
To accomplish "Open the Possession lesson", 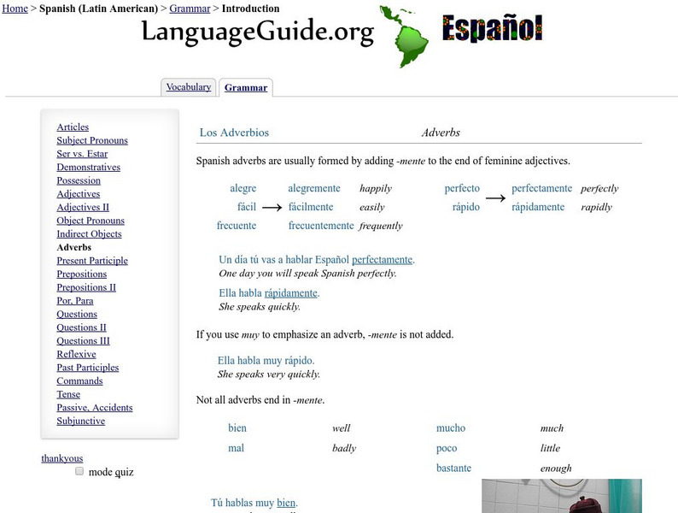I will click(79, 180).
